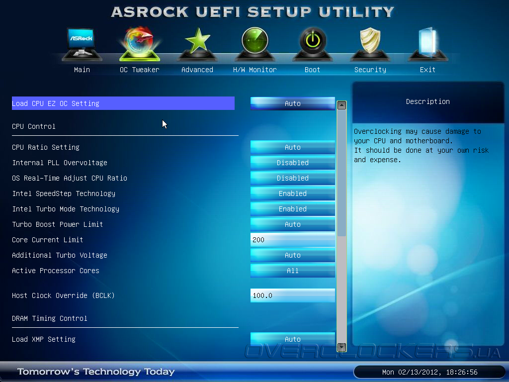509x382 pixels.
Task: Switch to the Main tab label
Action: [x=82, y=70]
